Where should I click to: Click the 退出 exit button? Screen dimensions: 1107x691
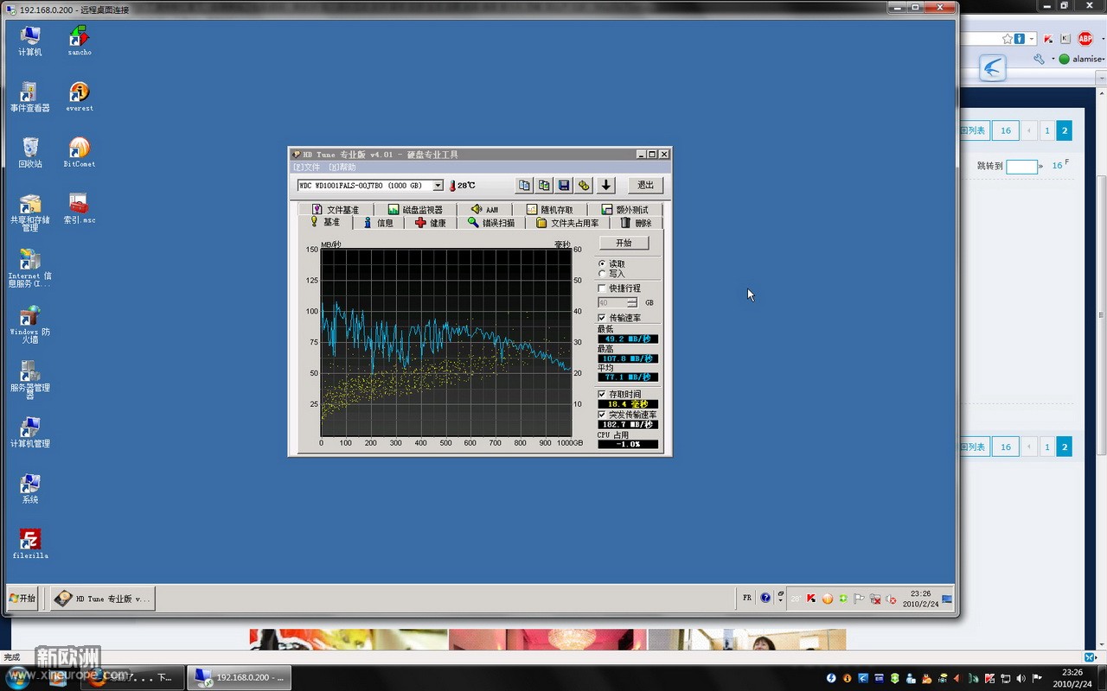click(646, 185)
